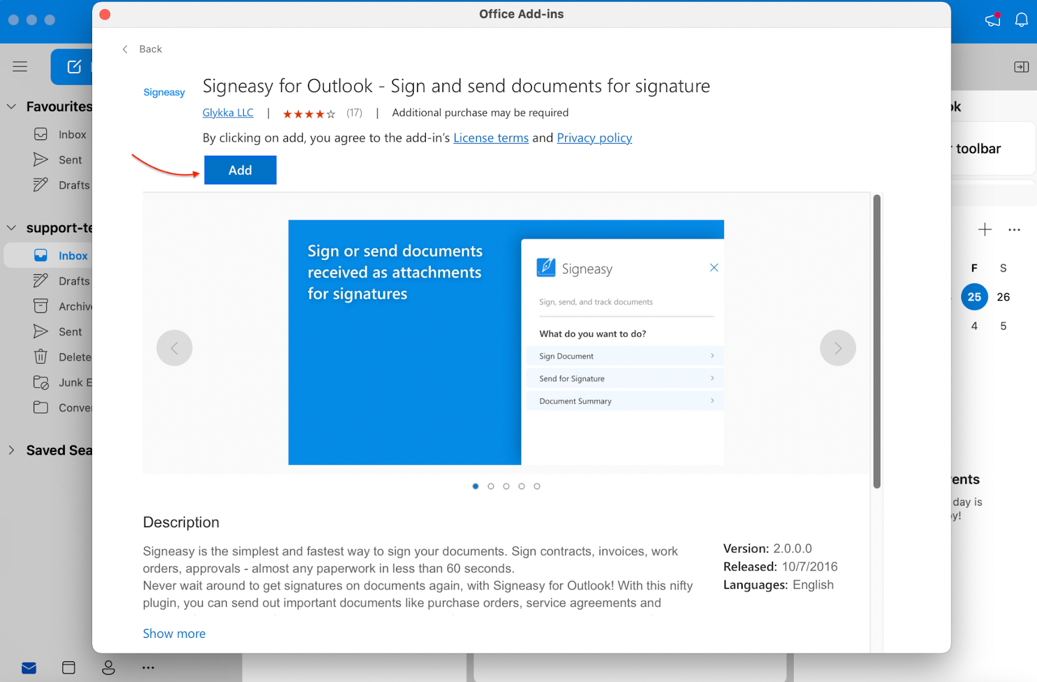Open more apps ellipsis in bottom bar
Screen dimensions: 1037x682
click(148, 667)
